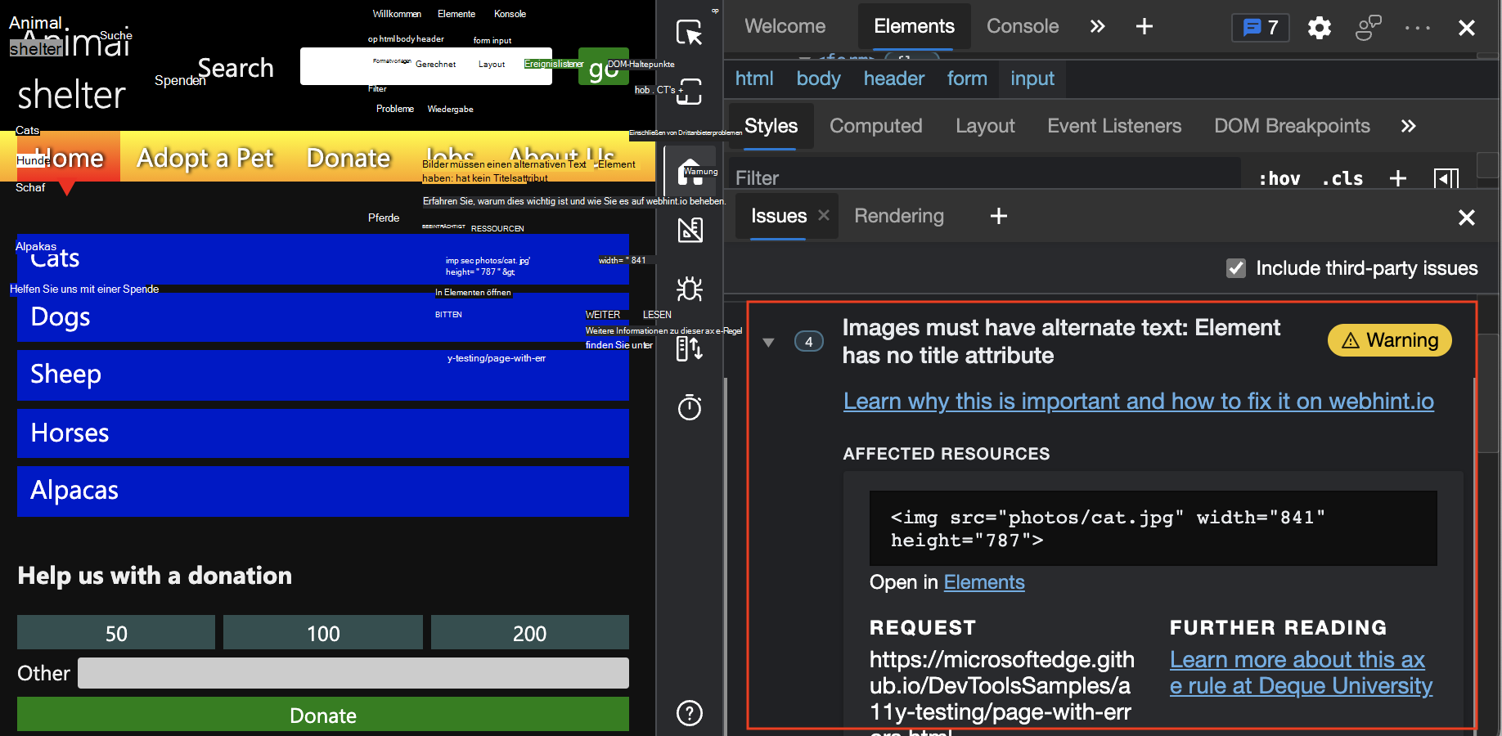
Task: Toggle the :hov element state button
Action: 1279,178
